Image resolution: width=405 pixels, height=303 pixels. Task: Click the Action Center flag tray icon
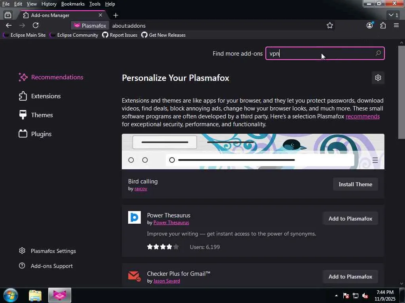coord(346,296)
